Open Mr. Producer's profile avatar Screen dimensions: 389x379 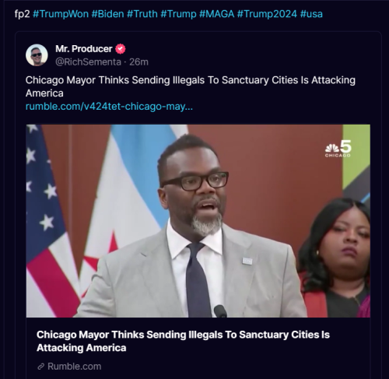37,55
